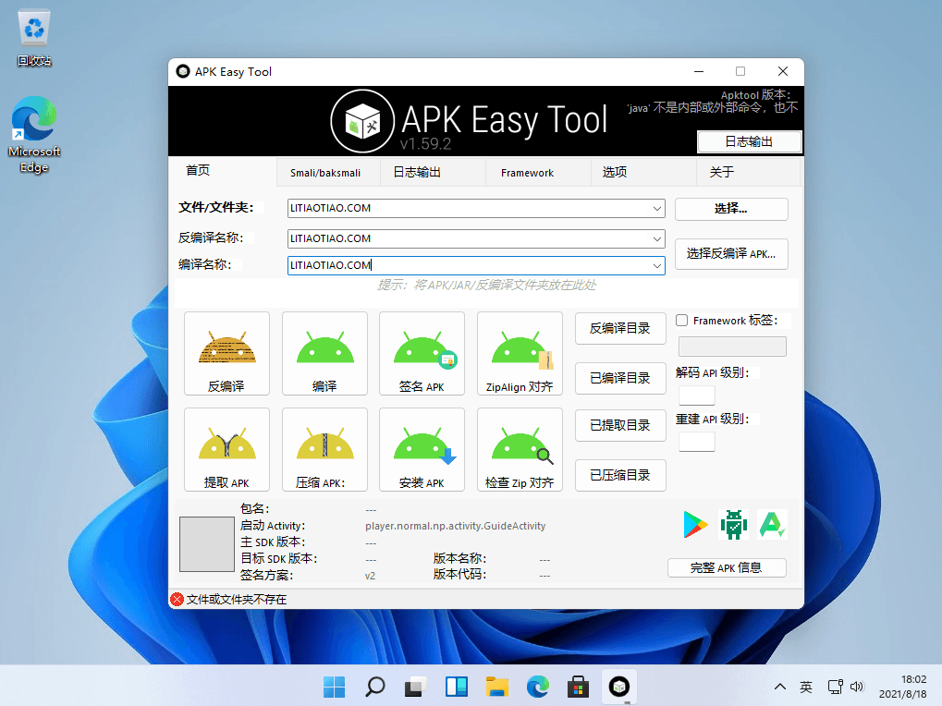Switch to the 日志输出 tab
The image size is (942, 706).
pyautogui.click(x=434, y=173)
